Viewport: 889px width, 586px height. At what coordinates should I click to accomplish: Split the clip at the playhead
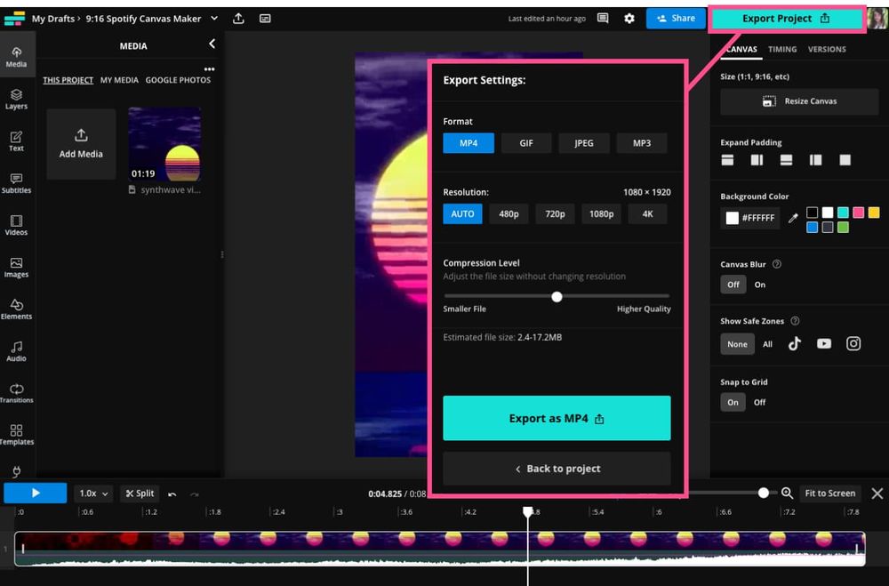(139, 493)
